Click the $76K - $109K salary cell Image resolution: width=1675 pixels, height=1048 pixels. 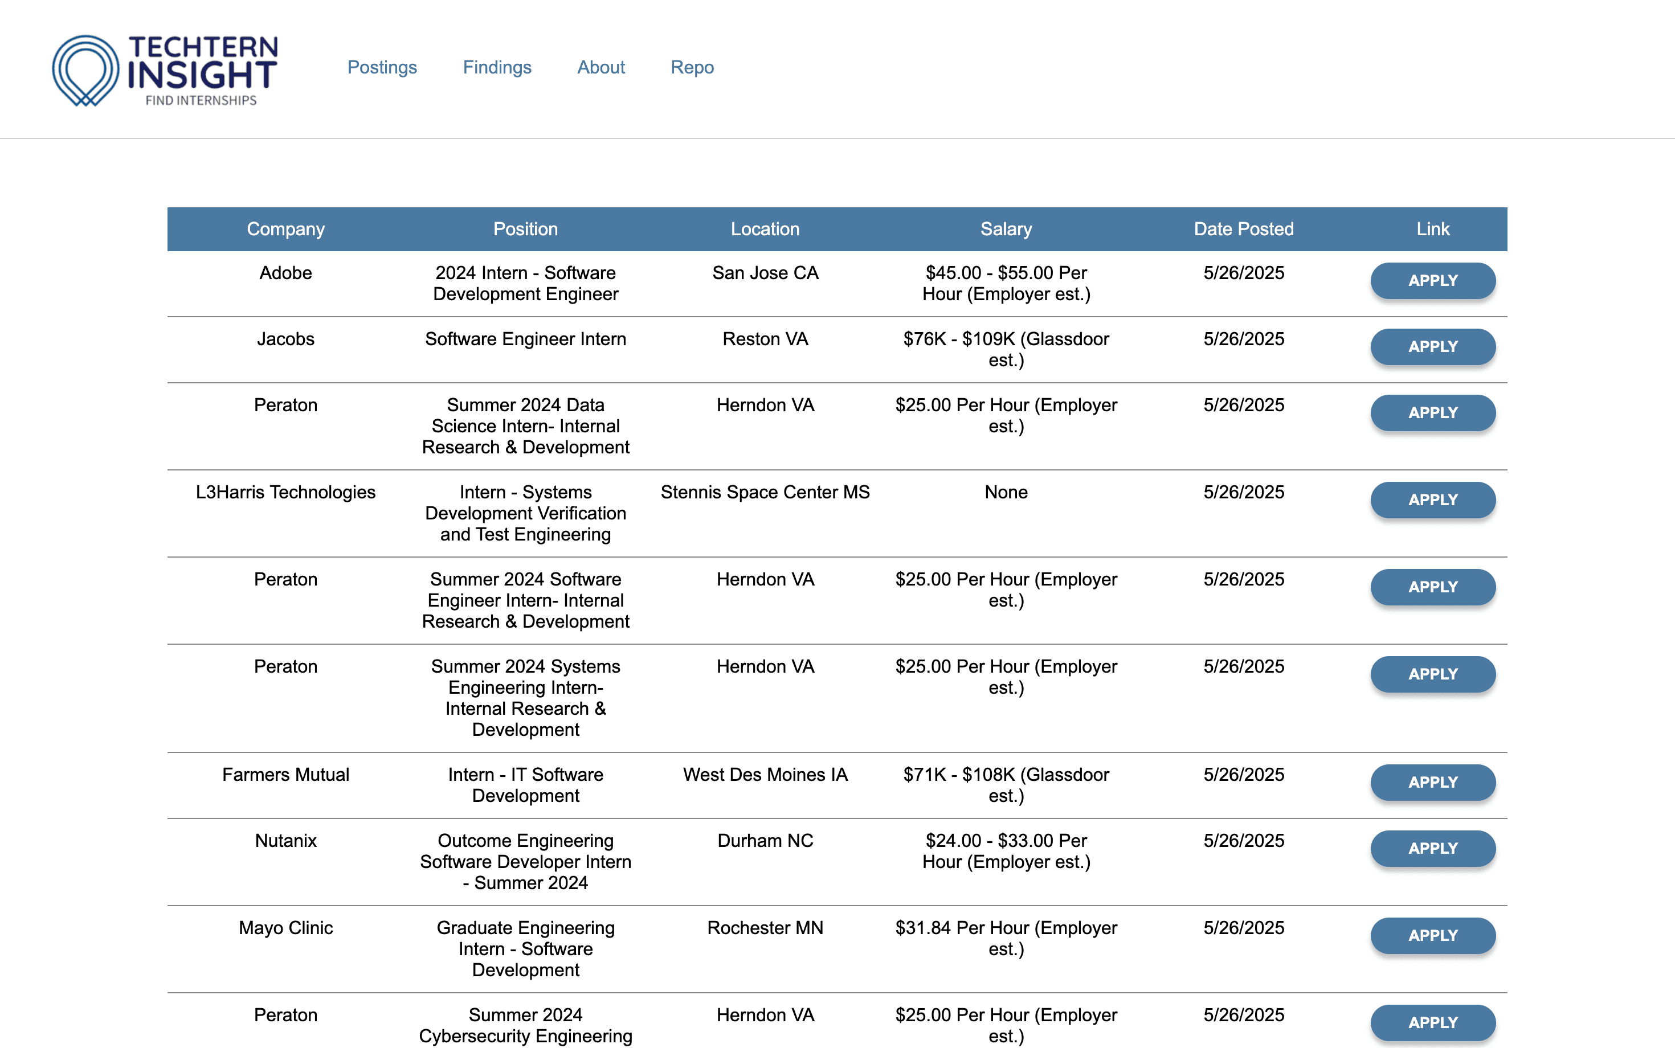point(1006,349)
